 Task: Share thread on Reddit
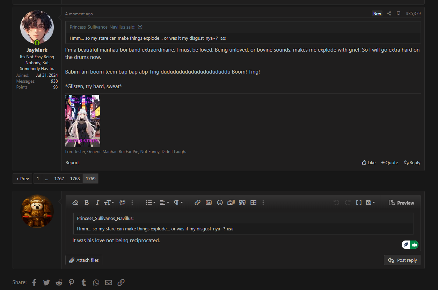pyautogui.click(x=59, y=282)
